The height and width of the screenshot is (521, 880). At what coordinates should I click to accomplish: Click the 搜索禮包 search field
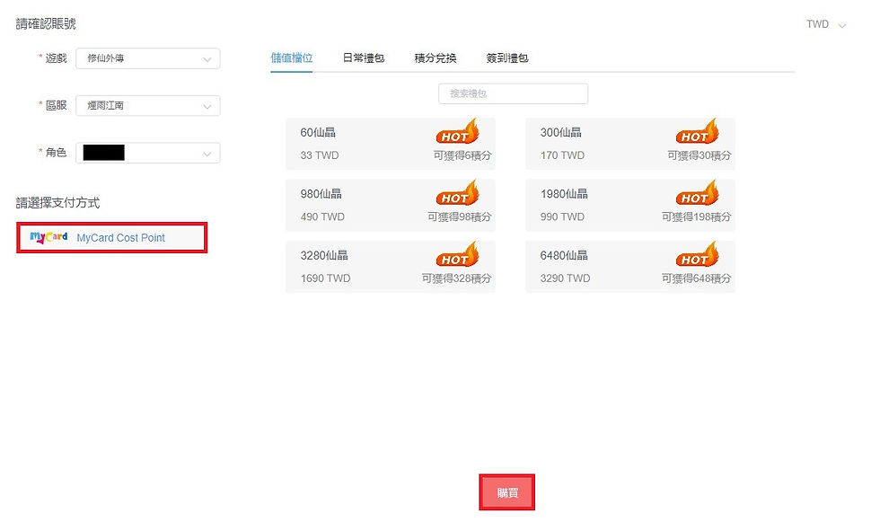(513, 93)
